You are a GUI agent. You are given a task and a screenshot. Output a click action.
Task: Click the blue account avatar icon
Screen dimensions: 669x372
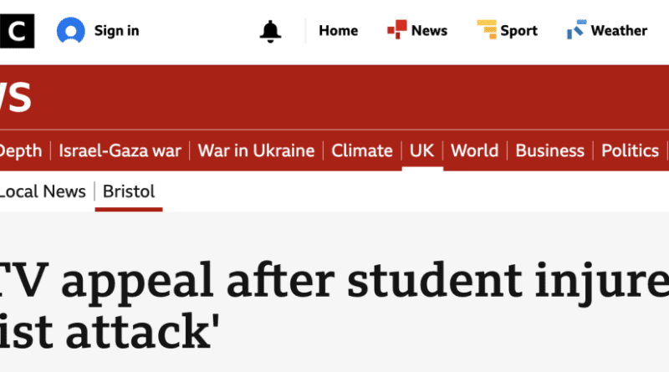pyautogui.click(x=71, y=31)
